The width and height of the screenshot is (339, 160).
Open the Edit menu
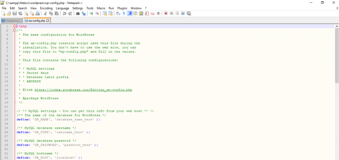click(x=12, y=8)
